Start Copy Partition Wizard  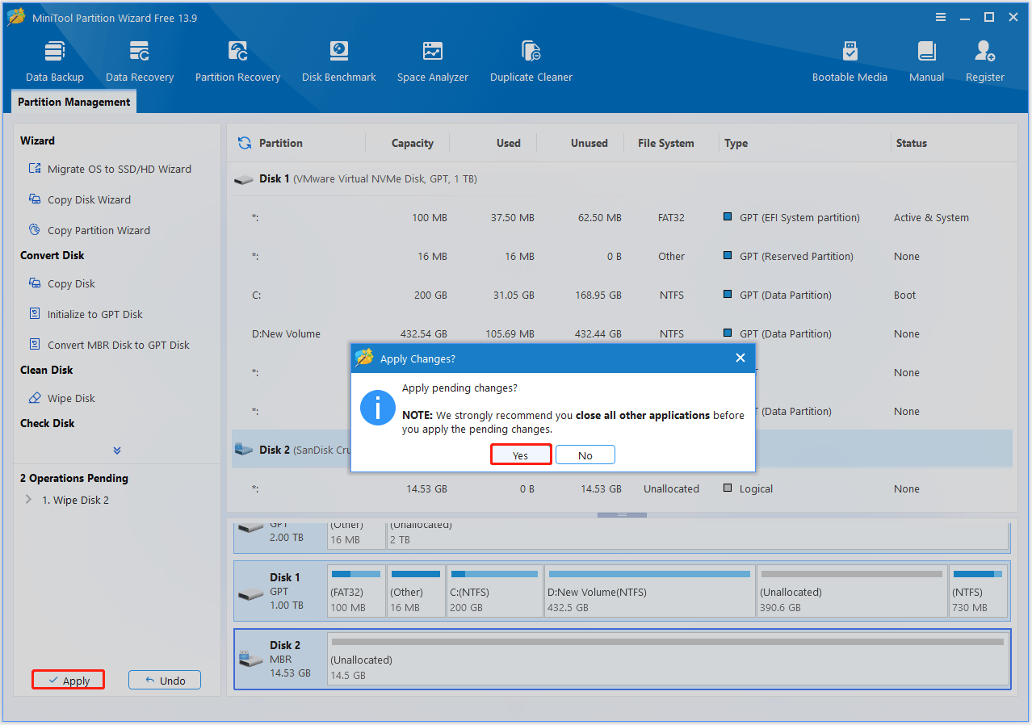tap(89, 230)
